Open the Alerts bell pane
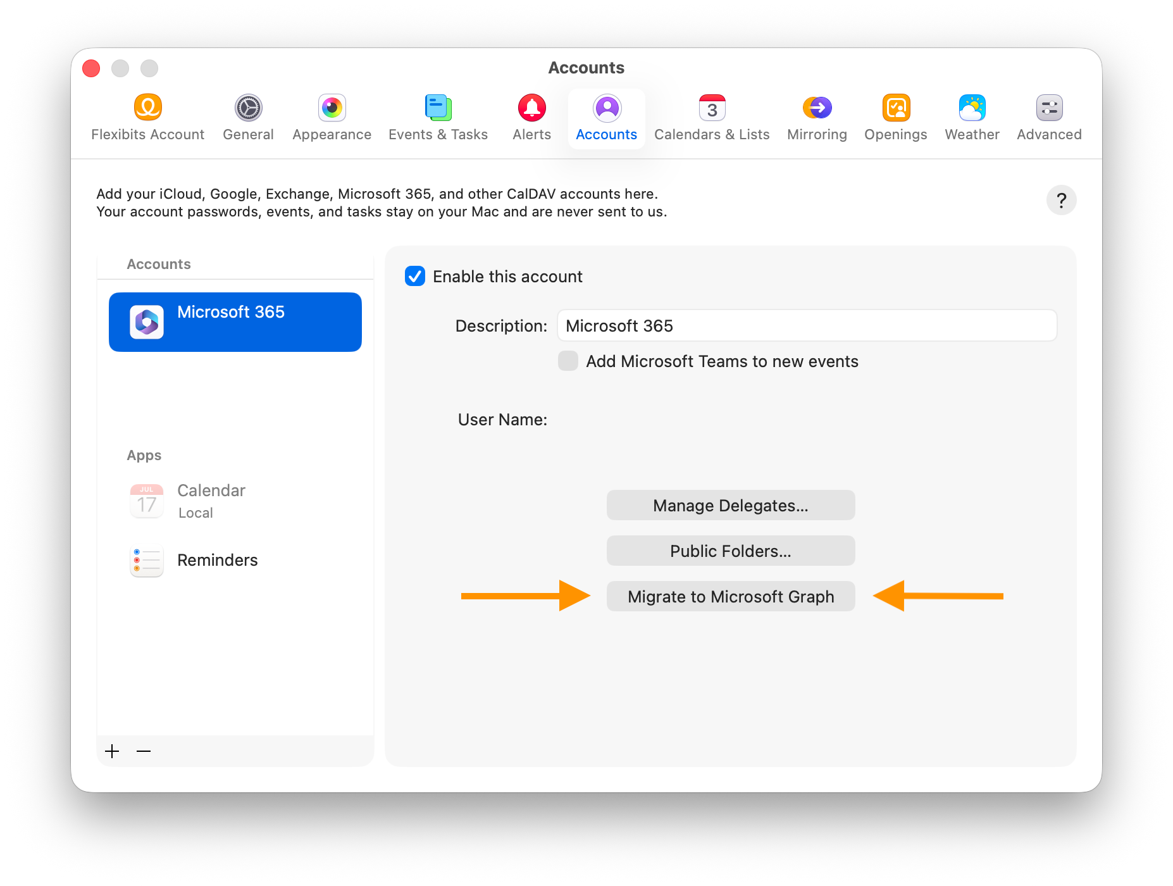This screenshot has height=886, width=1173. 531,118
